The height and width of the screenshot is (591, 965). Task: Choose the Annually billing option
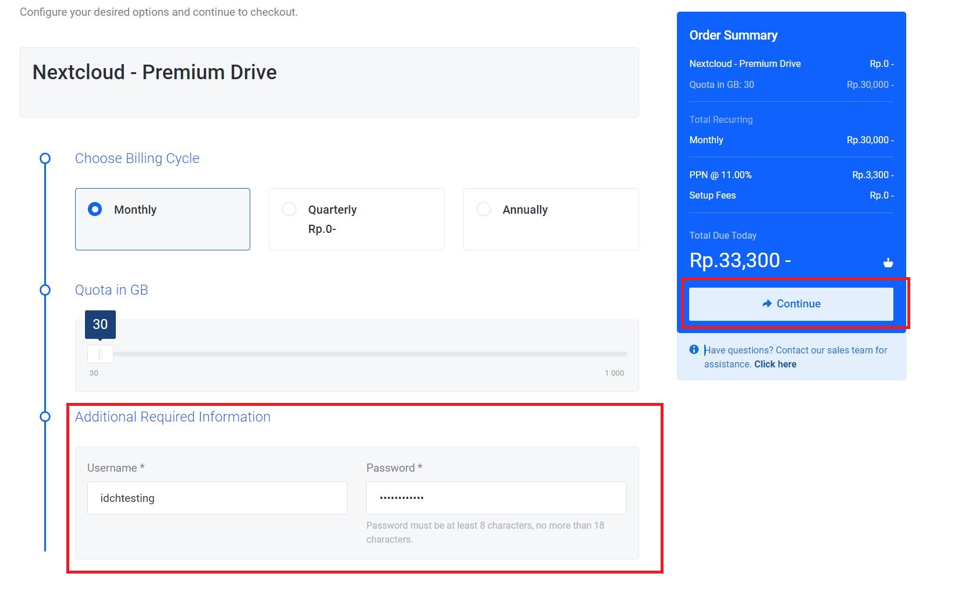click(483, 209)
